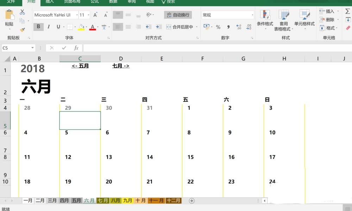Click the Increase Decimal icon
The height and width of the screenshot is (211, 352).
tap(239, 26)
